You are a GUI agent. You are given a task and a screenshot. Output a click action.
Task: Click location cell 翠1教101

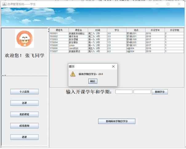(136, 45)
